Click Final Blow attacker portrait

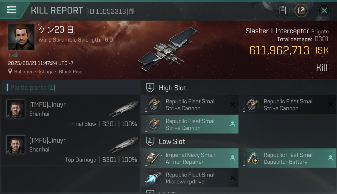(16, 109)
